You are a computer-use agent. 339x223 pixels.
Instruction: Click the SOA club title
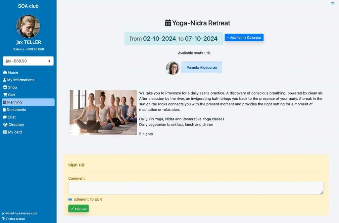tap(28, 6)
